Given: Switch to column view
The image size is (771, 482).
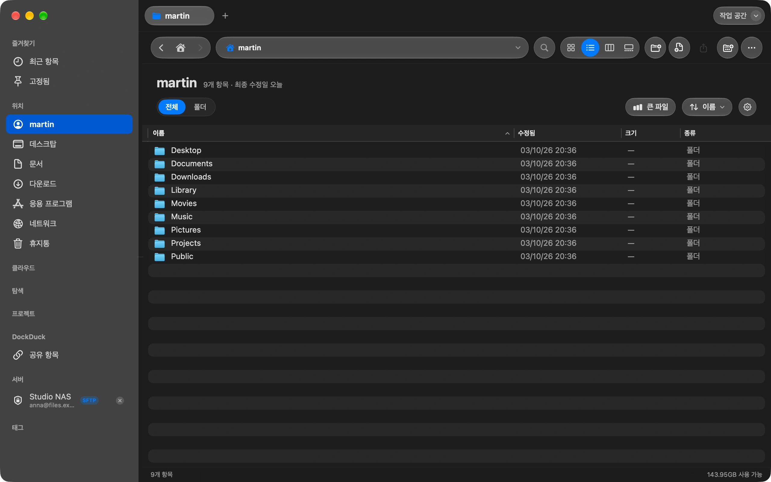Looking at the screenshot, I should (x=609, y=48).
